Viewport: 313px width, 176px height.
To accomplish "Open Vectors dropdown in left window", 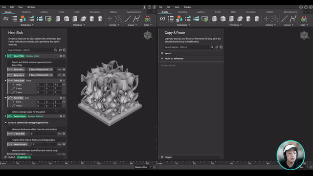I will (114, 25).
